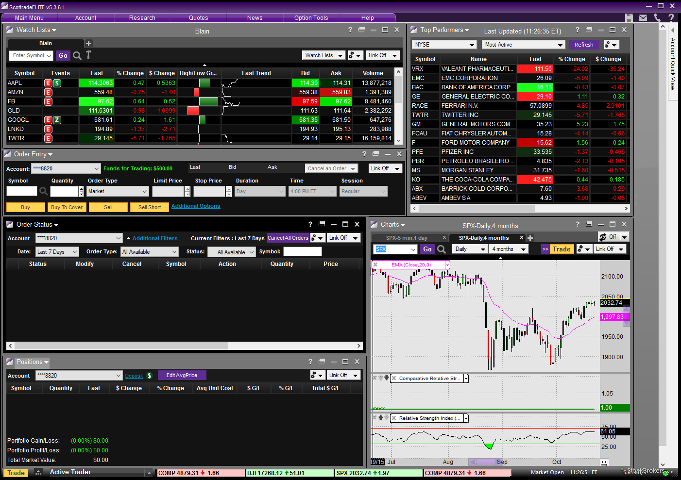Click the Refresh button in Top Performers
The height and width of the screenshot is (480, 681).
pos(584,45)
